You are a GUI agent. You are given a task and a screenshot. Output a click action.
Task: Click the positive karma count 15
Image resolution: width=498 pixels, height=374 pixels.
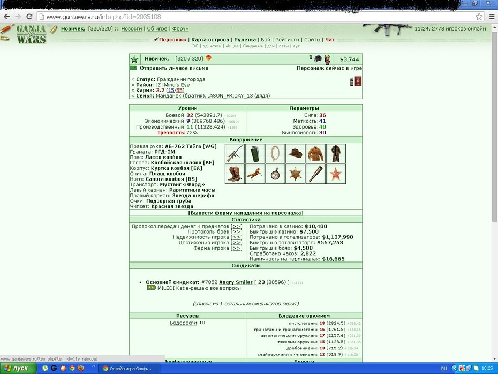click(x=171, y=90)
